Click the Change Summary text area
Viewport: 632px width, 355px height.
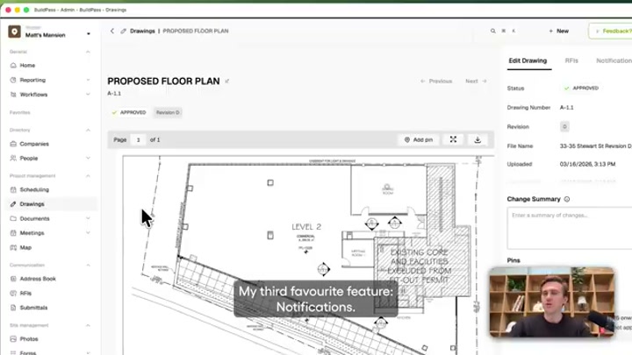(x=569, y=228)
